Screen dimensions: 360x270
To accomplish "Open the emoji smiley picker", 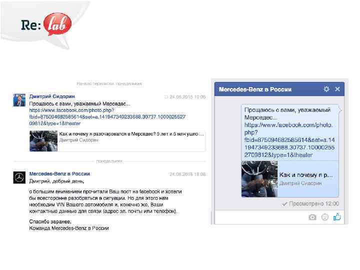I will coord(325,217).
